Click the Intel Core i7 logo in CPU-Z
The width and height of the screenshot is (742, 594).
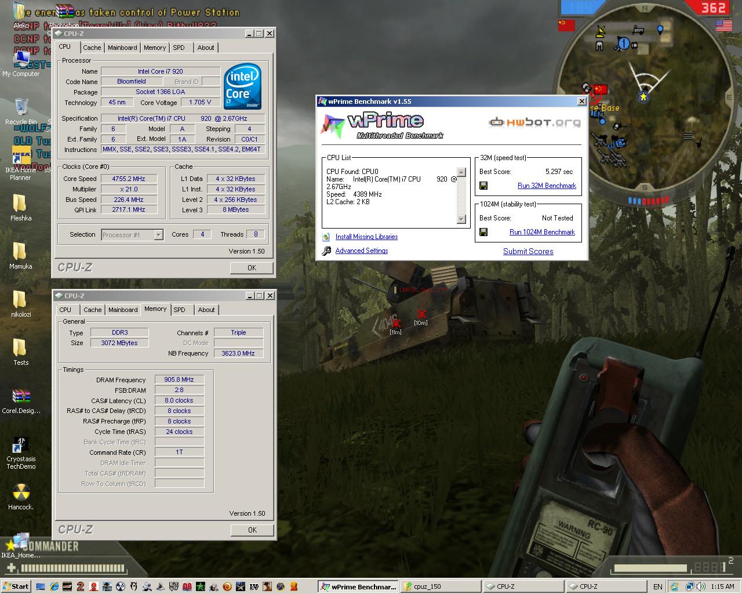tap(242, 87)
